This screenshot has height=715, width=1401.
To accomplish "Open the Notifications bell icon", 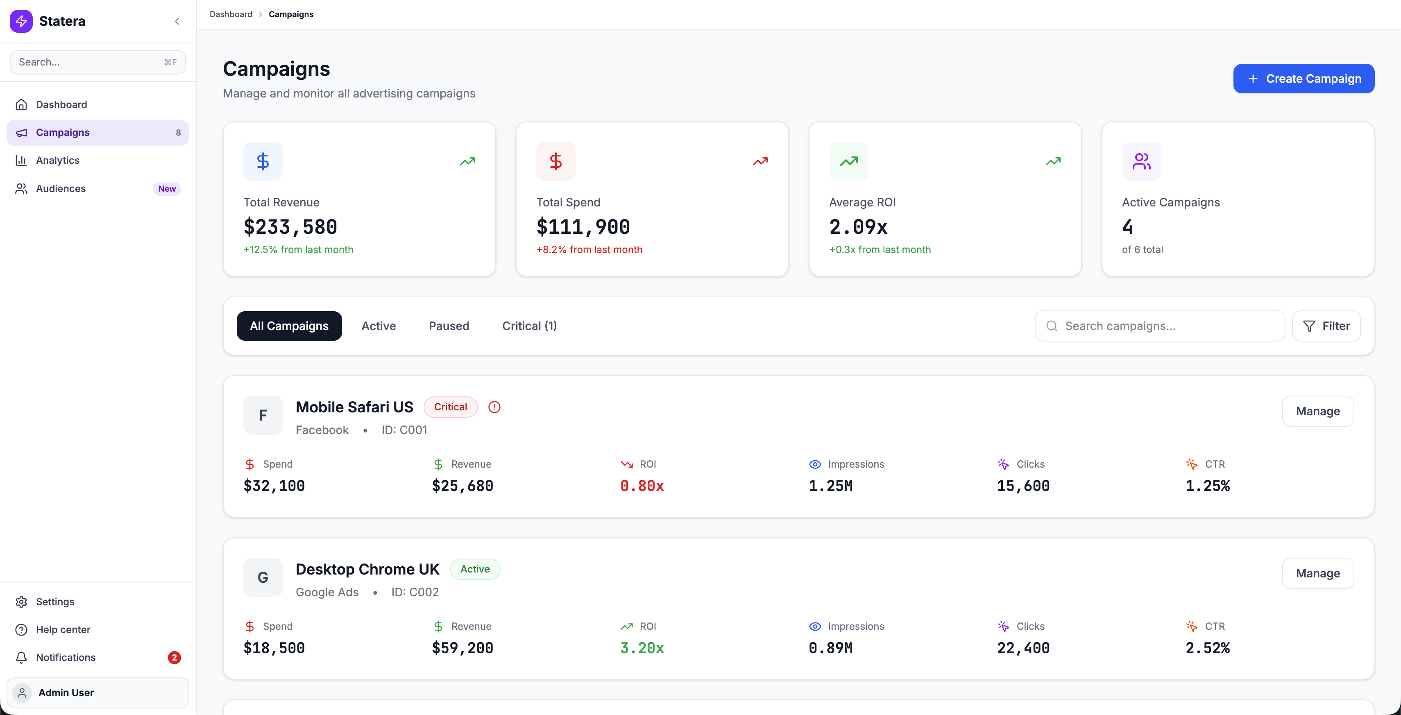I will click(x=21, y=657).
